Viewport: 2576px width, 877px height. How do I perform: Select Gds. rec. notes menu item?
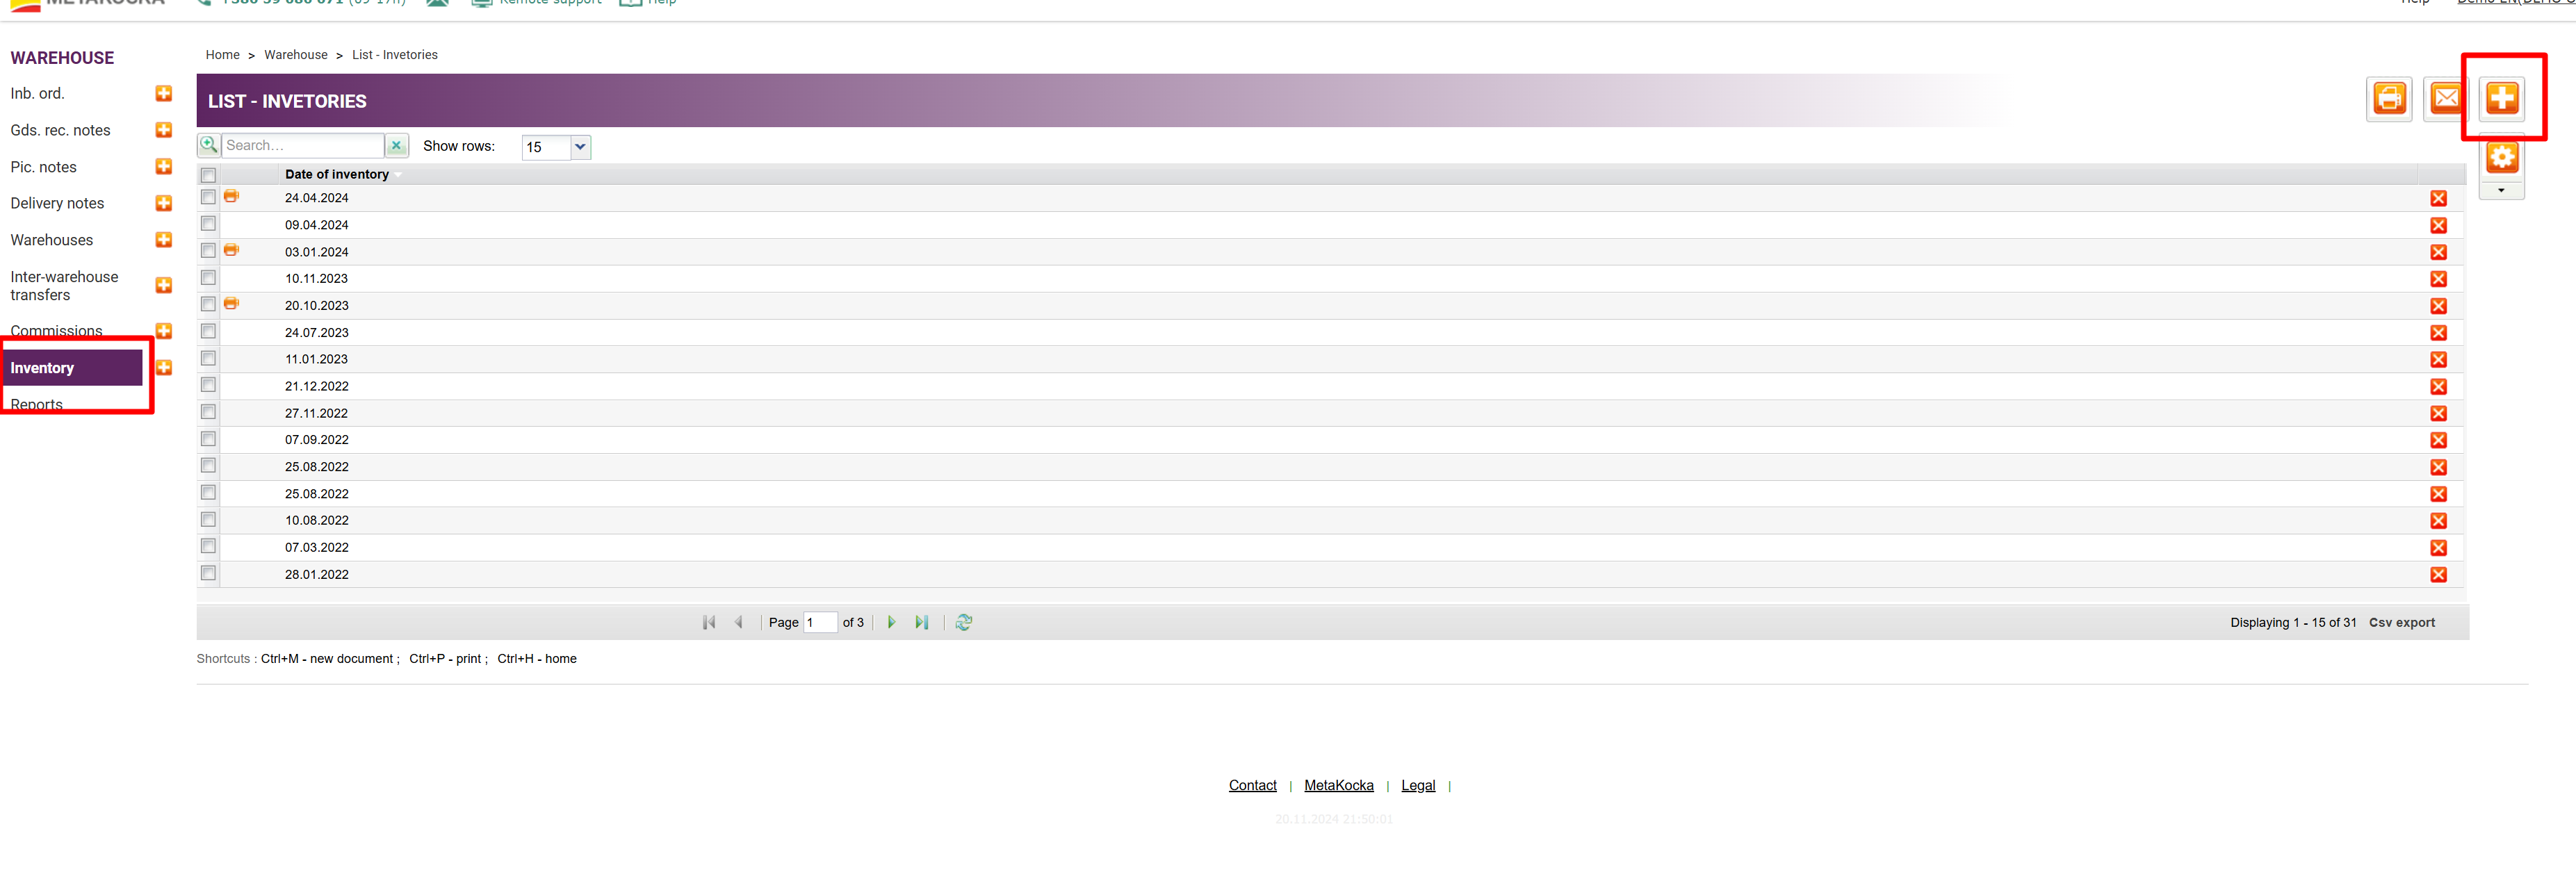pos(60,130)
